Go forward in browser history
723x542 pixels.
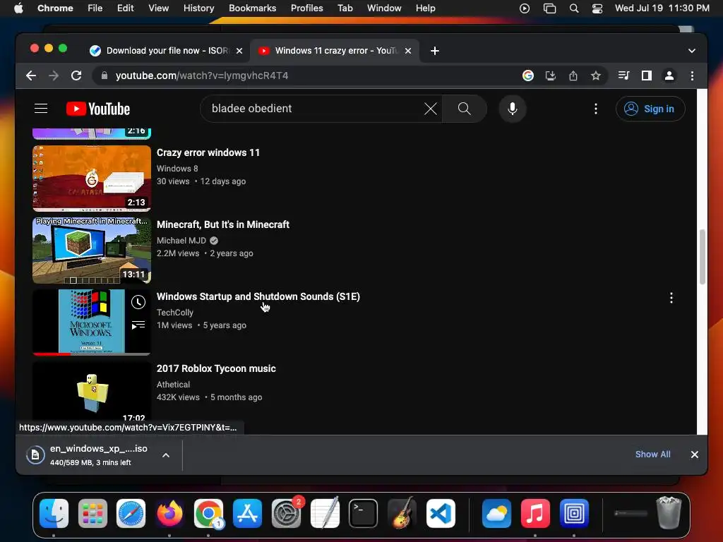tap(54, 76)
